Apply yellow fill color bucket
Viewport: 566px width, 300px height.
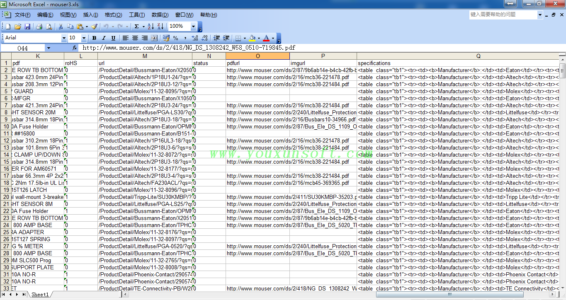(x=252, y=38)
